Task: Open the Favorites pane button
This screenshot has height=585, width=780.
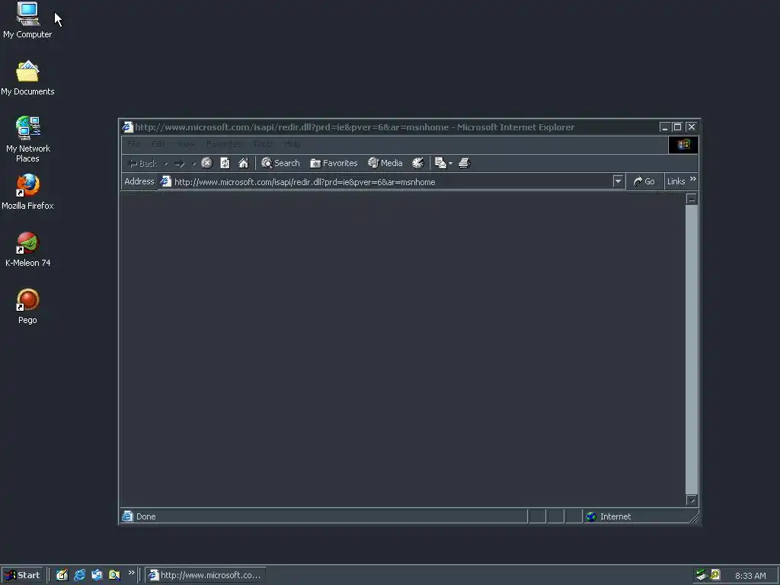Action: [x=334, y=163]
